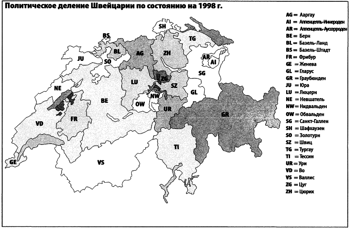Select legend entry 'SG = Санкт-Галлен'

tap(307, 121)
